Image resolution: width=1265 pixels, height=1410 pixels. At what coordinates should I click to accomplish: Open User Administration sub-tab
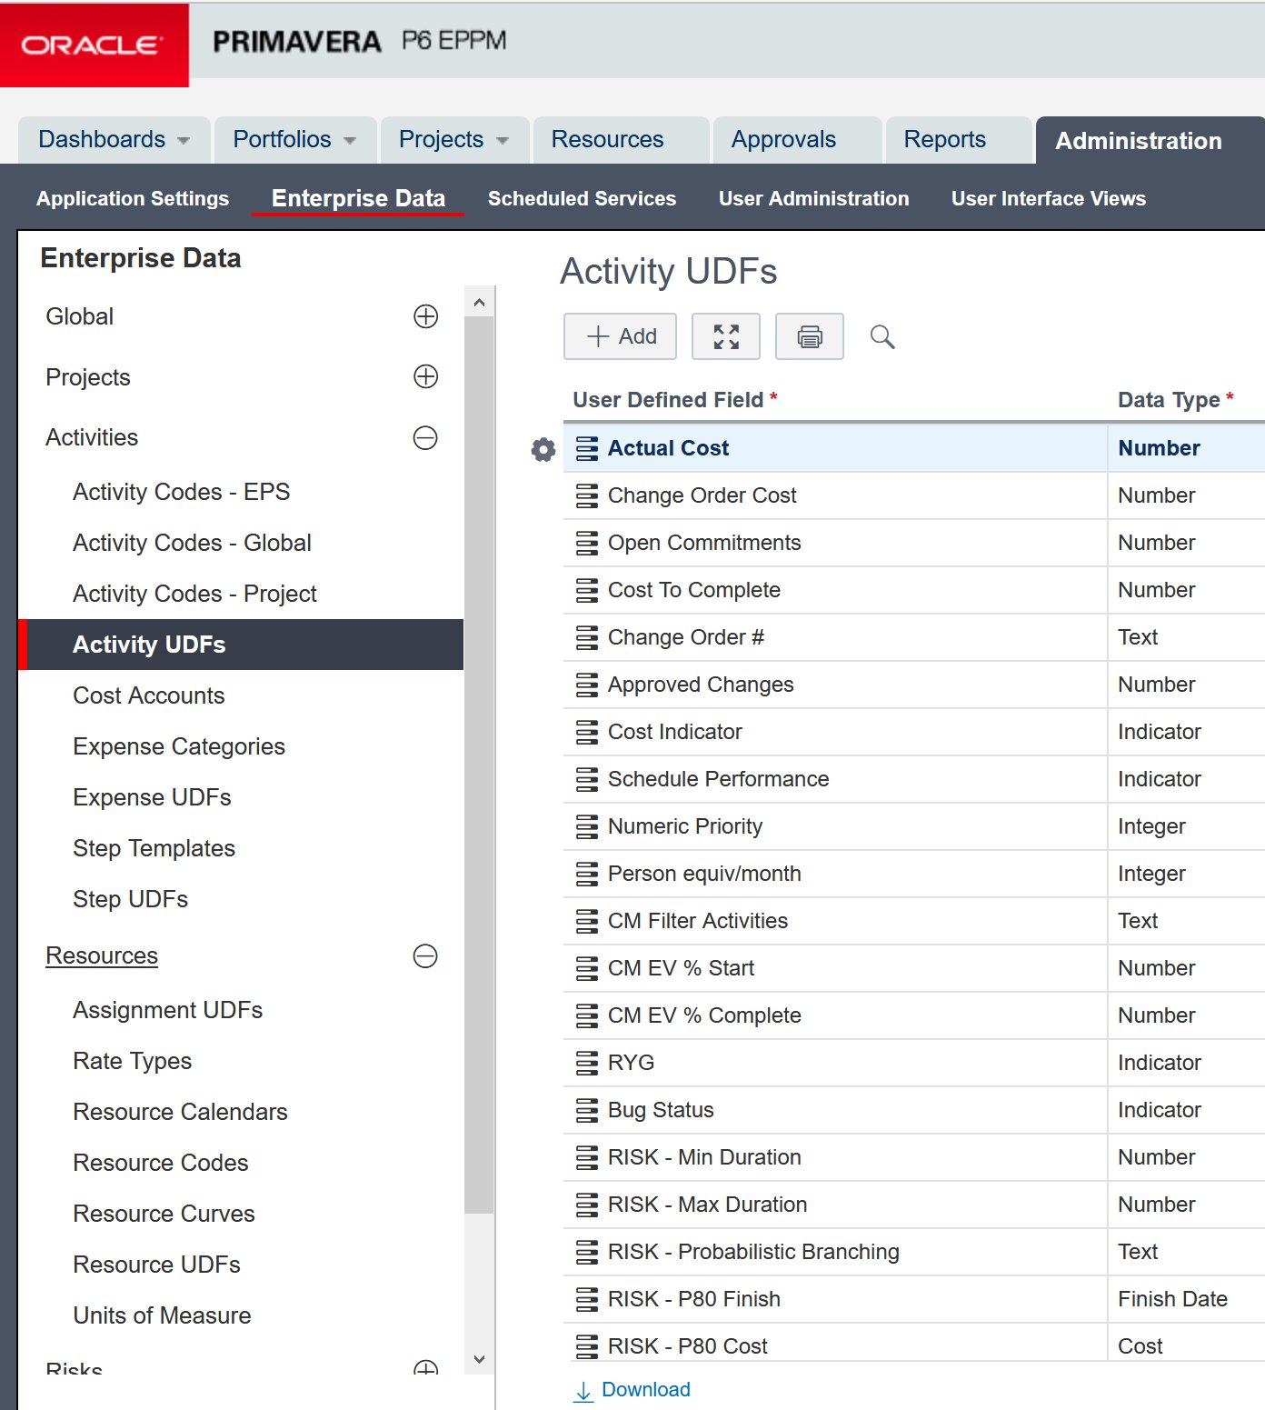tap(813, 198)
